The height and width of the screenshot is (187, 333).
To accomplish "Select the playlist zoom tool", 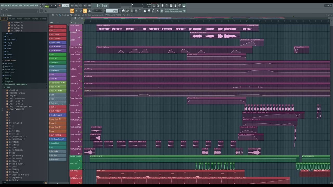I will click(76, 15).
